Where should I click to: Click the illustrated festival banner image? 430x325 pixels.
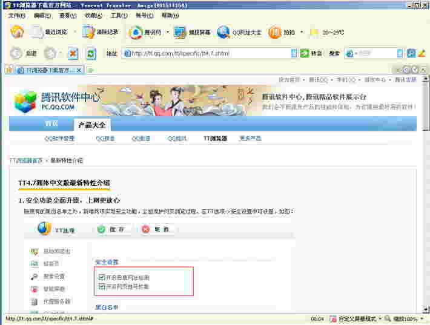[x=176, y=100]
